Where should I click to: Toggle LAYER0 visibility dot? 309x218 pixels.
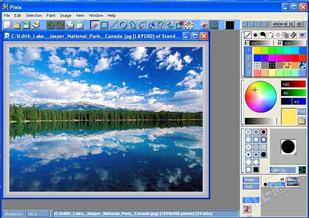(x=265, y=184)
